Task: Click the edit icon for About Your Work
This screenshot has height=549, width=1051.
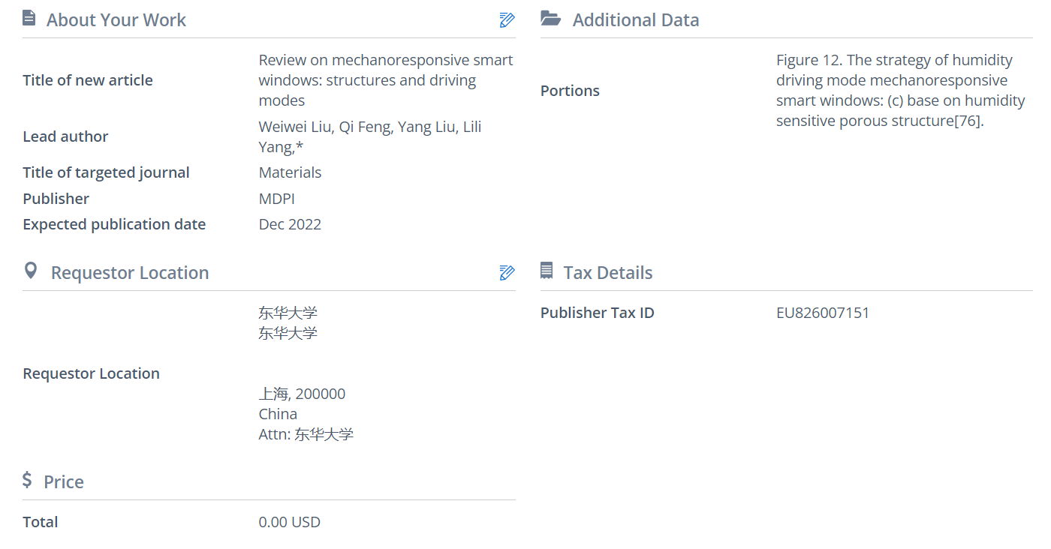Action: tap(507, 20)
